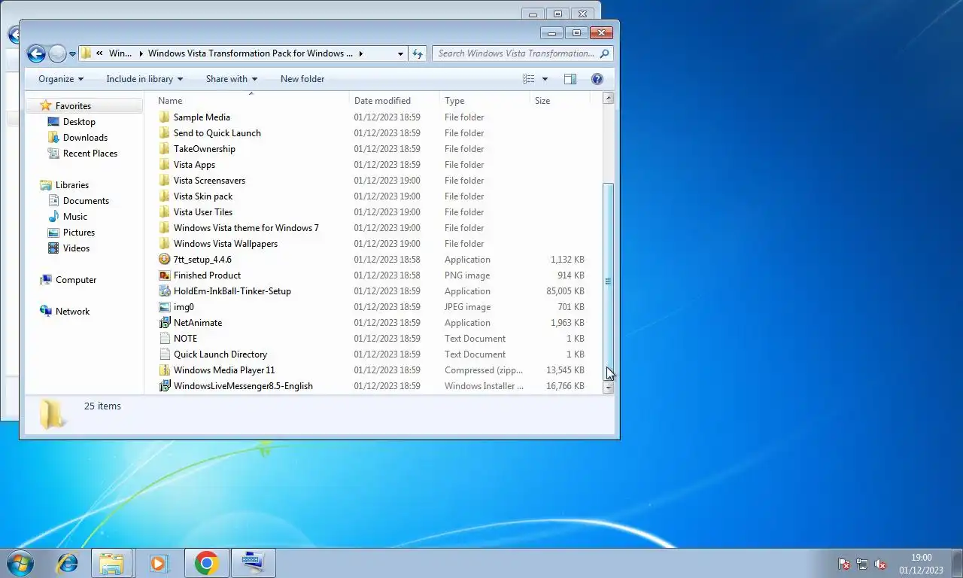Open the Start menu orb
The height and width of the screenshot is (578, 963).
click(x=20, y=563)
